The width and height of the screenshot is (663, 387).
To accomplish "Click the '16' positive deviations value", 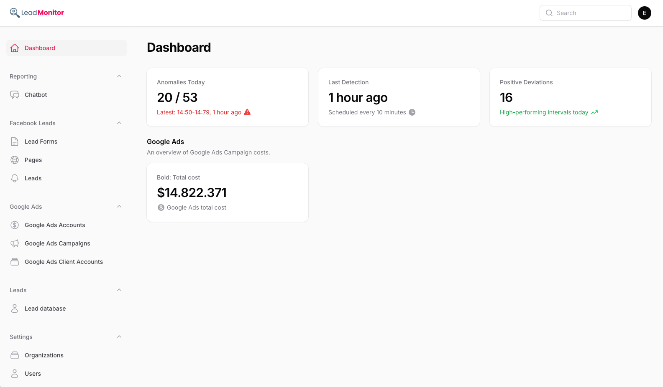I will pyautogui.click(x=506, y=97).
